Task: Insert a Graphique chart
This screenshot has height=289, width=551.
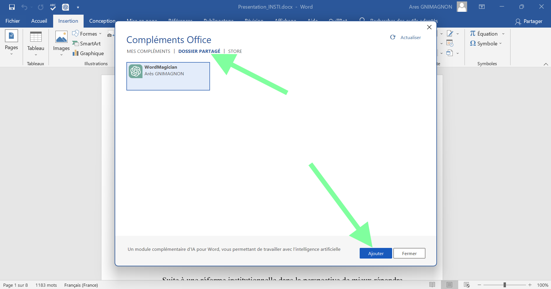Action: [88, 53]
